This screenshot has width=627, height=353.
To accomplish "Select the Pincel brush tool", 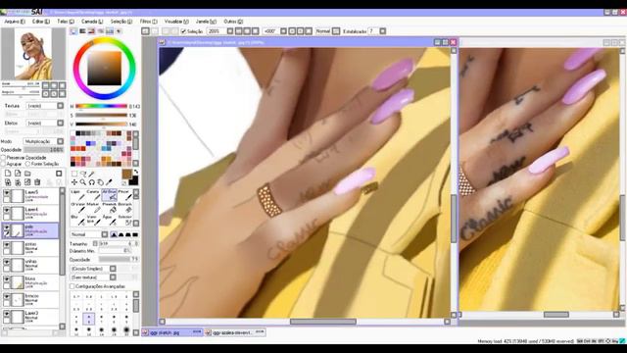I will tap(124, 195).
